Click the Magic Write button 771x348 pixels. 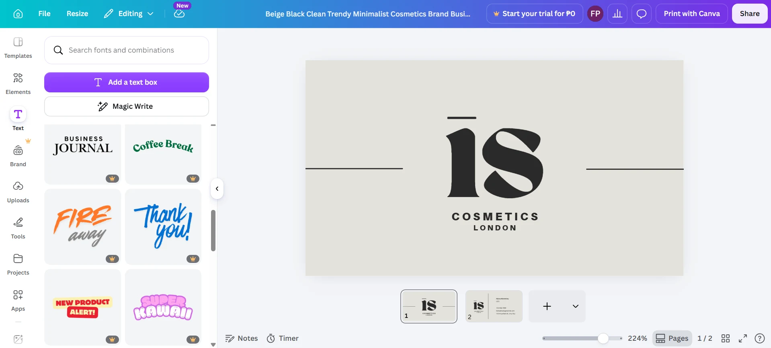[127, 106]
